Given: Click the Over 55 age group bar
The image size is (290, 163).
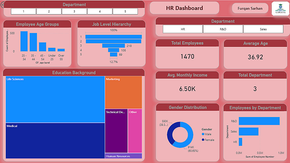Looking at the screenshot, I should [x=61, y=50].
